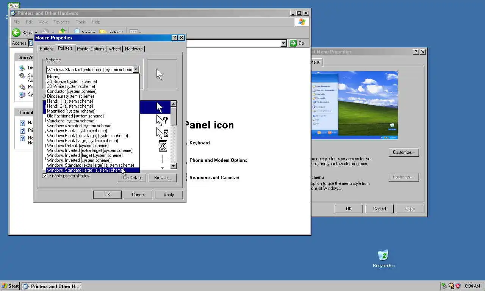Open the Back history dropdown arrow
This screenshot has height=291, width=485.
click(36, 33)
